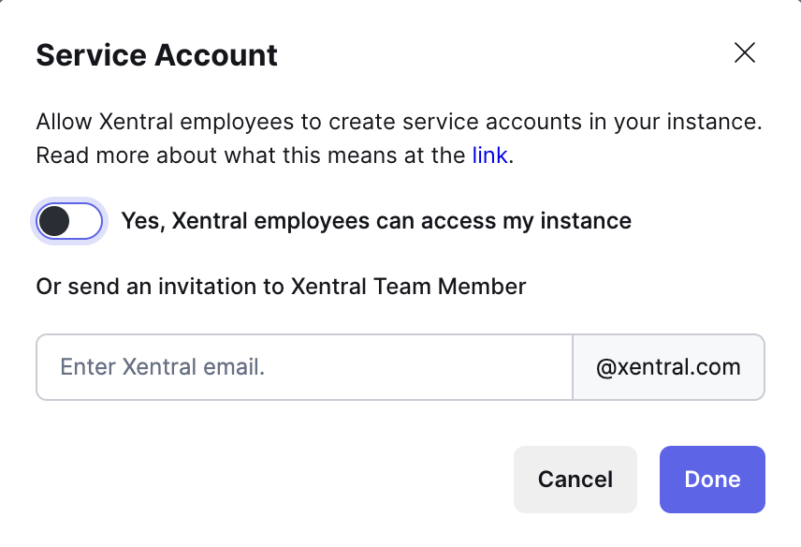Click the Service Account dialog title
Image resolution: width=801 pixels, height=547 pixels.
[x=156, y=55]
